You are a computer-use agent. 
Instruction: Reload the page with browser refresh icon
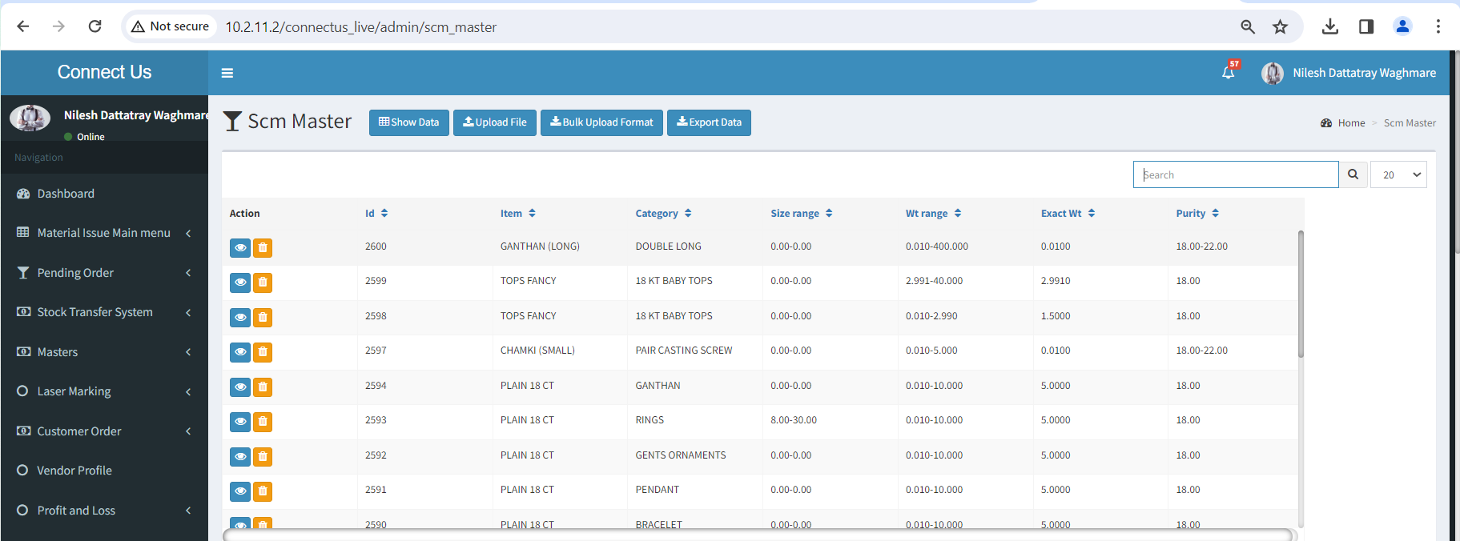95,26
